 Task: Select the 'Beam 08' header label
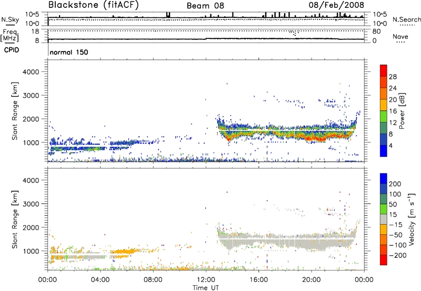pos(205,6)
